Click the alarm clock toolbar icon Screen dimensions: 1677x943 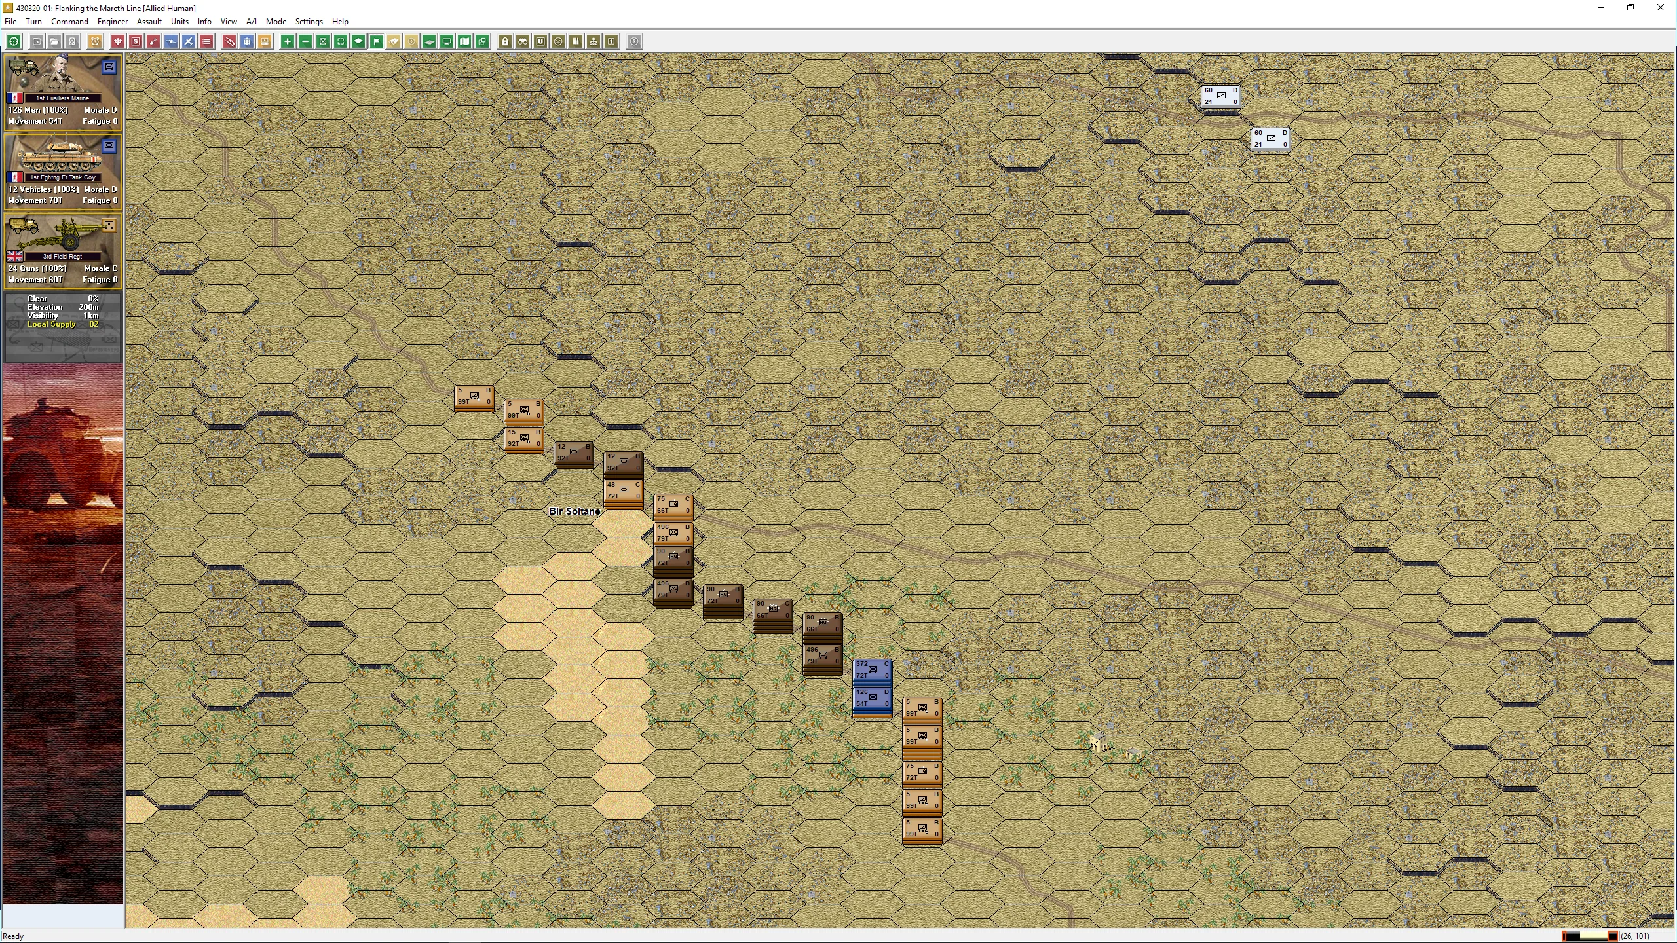(95, 41)
